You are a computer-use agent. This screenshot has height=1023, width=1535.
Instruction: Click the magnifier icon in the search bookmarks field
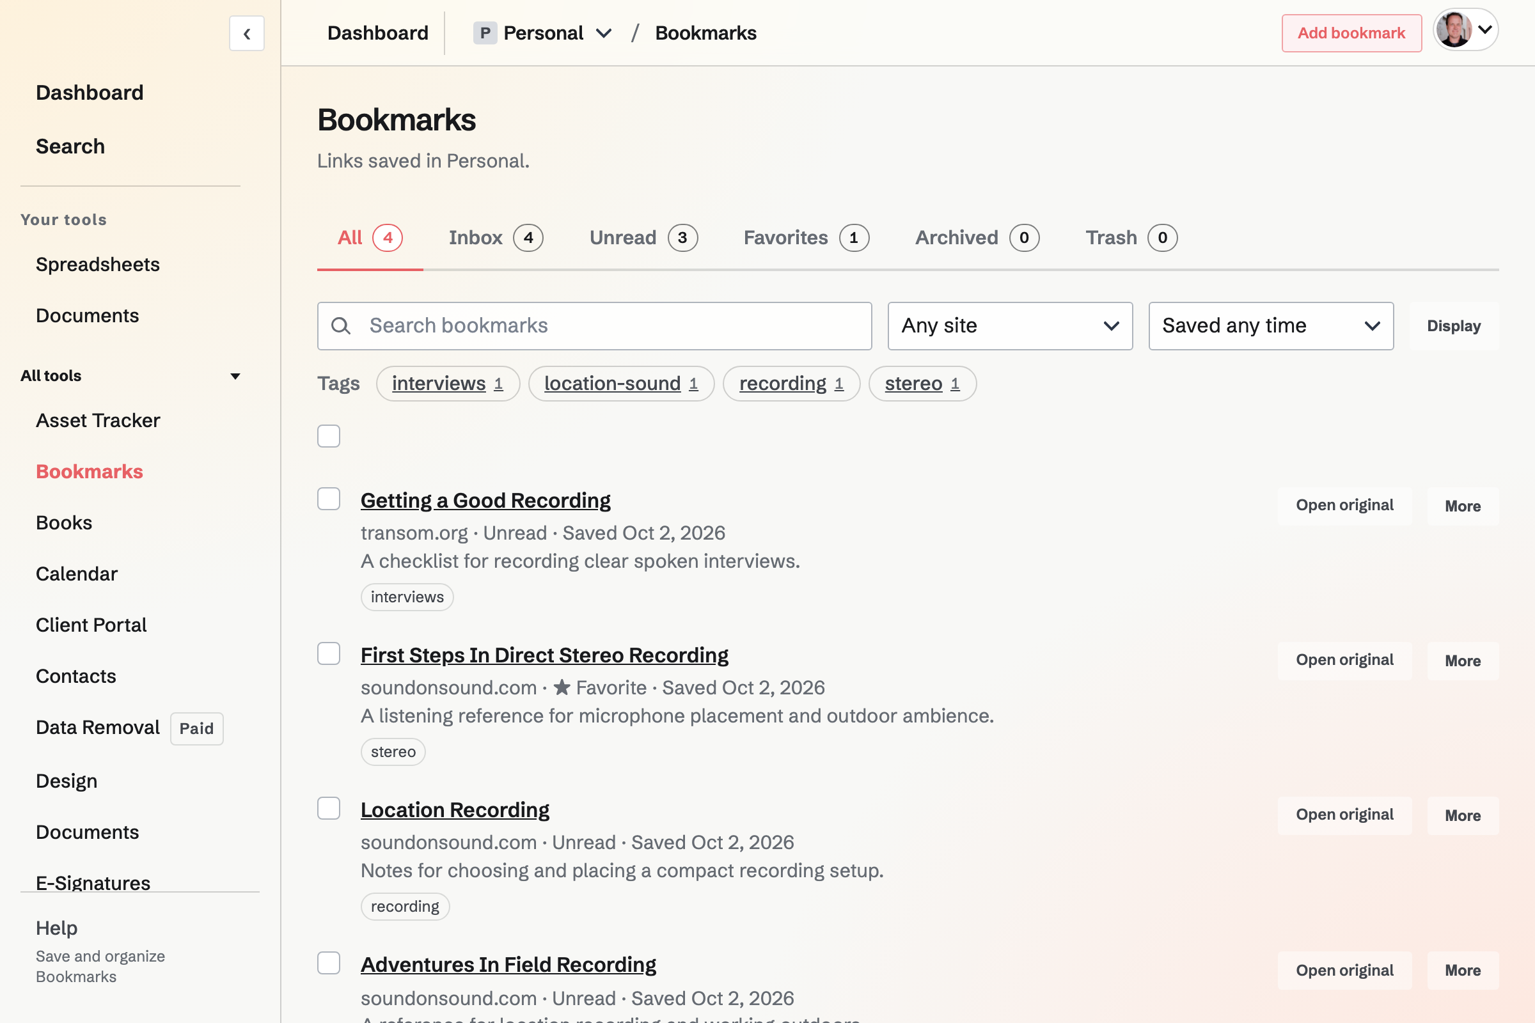click(x=341, y=325)
